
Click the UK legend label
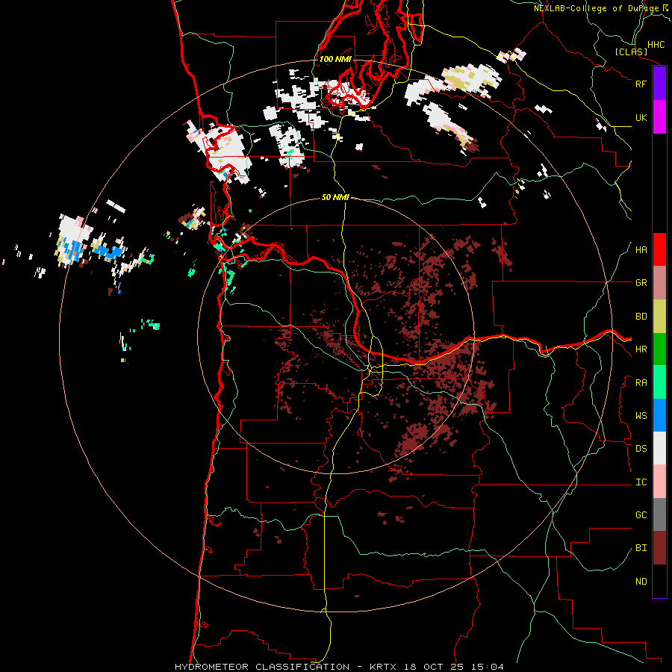point(641,117)
